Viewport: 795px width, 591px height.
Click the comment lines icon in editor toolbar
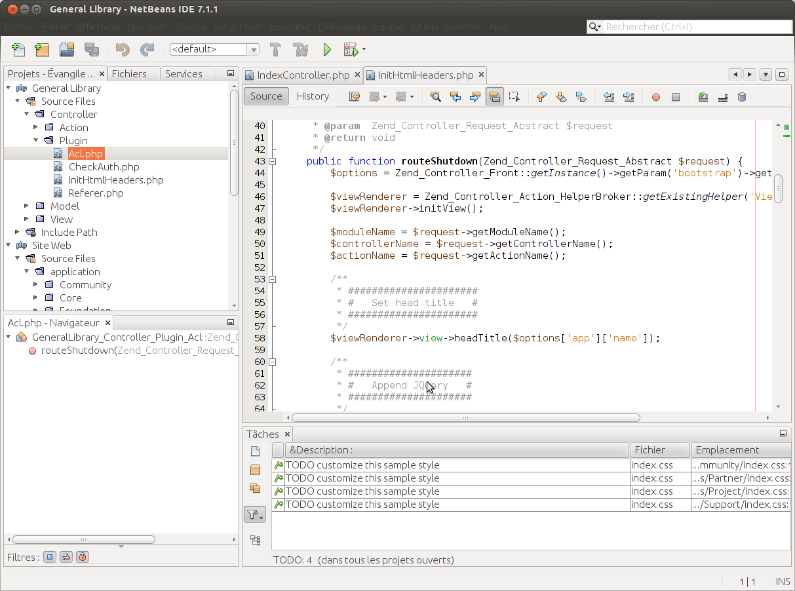(x=702, y=96)
